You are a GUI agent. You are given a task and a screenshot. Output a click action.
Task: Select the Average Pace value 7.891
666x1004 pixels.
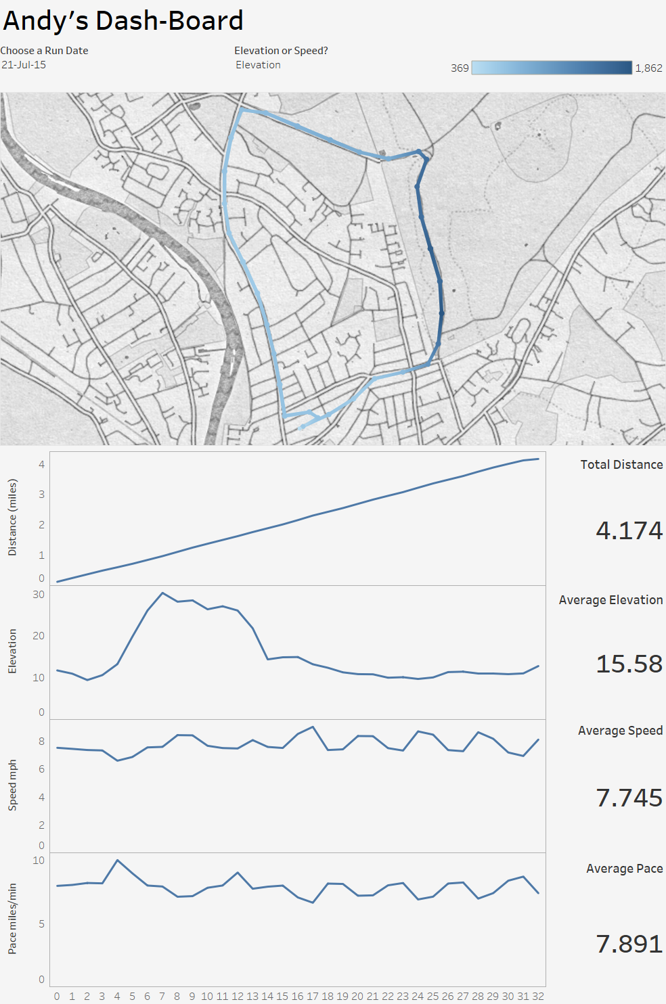(x=629, y=944)
